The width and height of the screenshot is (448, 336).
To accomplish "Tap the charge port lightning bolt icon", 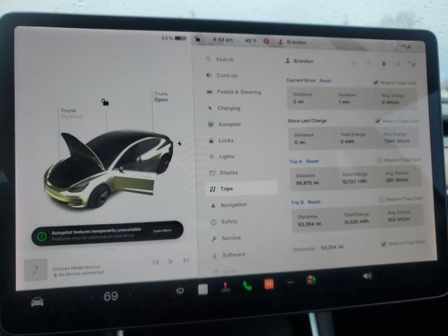I will click(180, 143).
